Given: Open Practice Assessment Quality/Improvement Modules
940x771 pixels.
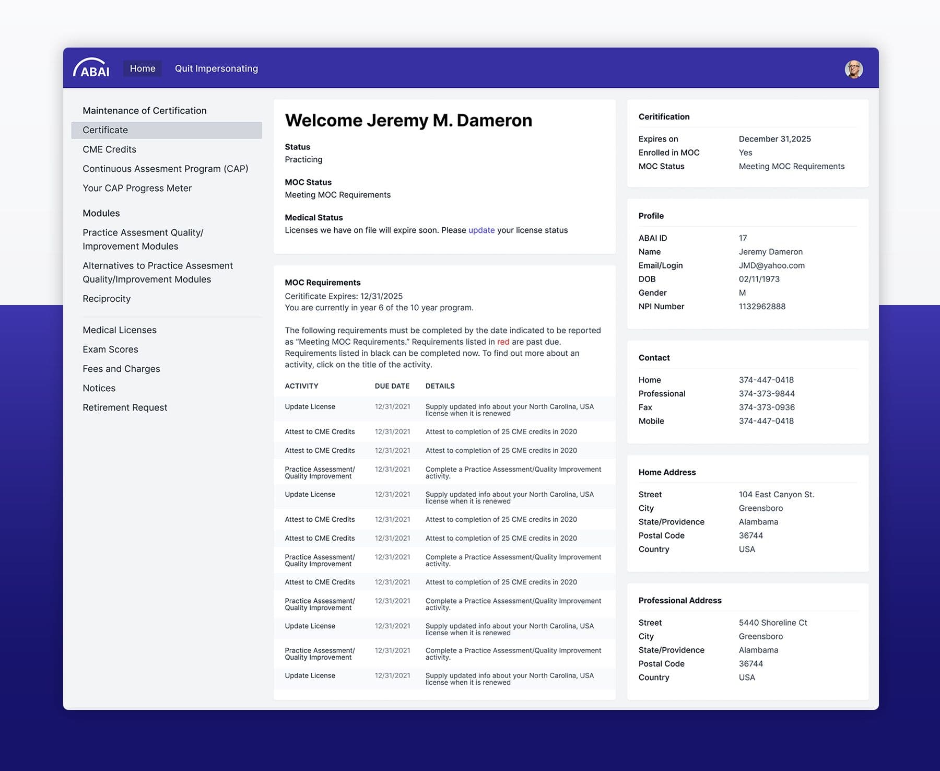Looking at the screenshot, I should [x=143, y=239].
